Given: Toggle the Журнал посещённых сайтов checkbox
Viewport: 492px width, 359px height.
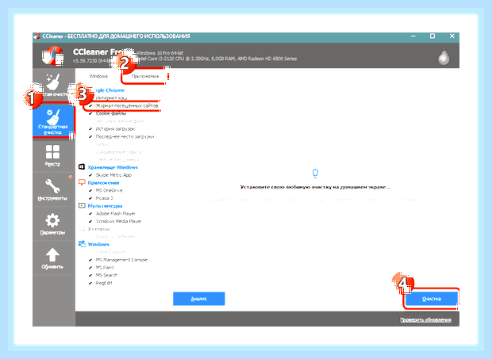Looking at the screenshot, I should point(90,106).
